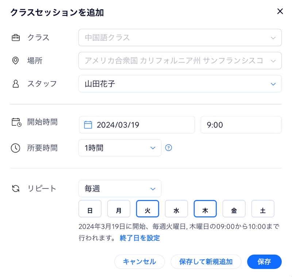This screenshot has width=292, height=277.
Task: Open the 山田花子 staff dropdown
Action: coord(180,84)
